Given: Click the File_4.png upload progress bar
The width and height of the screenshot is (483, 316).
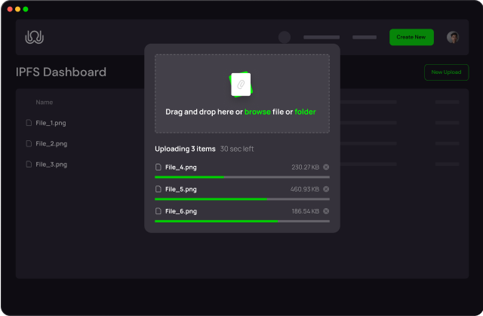Looking at the screenshot, I should click(x=242, y=177).
